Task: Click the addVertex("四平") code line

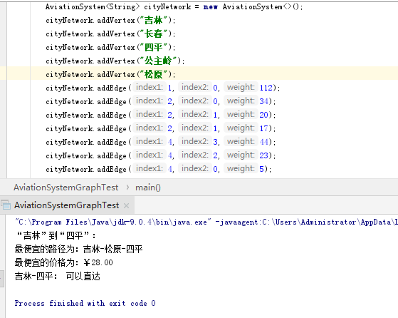Action: [110, 47]
